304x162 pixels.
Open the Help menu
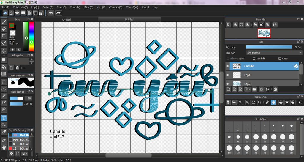click(x=155, y=7)
